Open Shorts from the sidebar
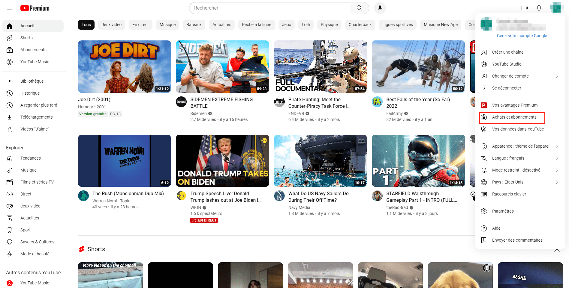This screenshot has width=569, height=288. 33,38
